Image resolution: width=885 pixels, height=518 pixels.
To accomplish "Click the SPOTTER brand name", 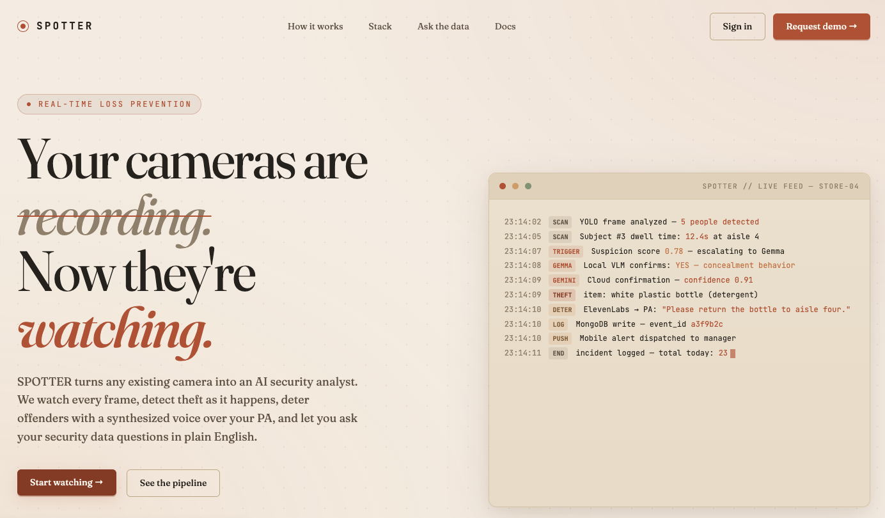I will point(65,26).
